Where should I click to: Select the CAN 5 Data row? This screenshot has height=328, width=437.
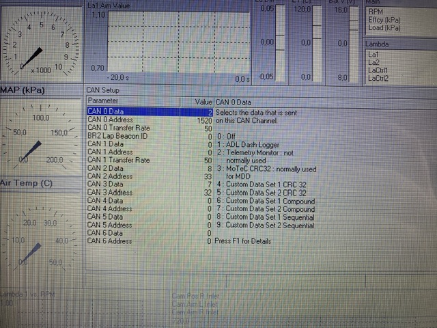(x=150, y=217)
